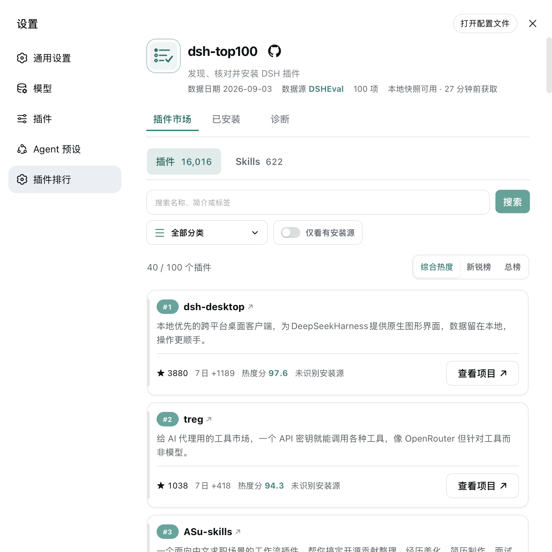Click the 设置 title at top left

(x=27, y=24)
